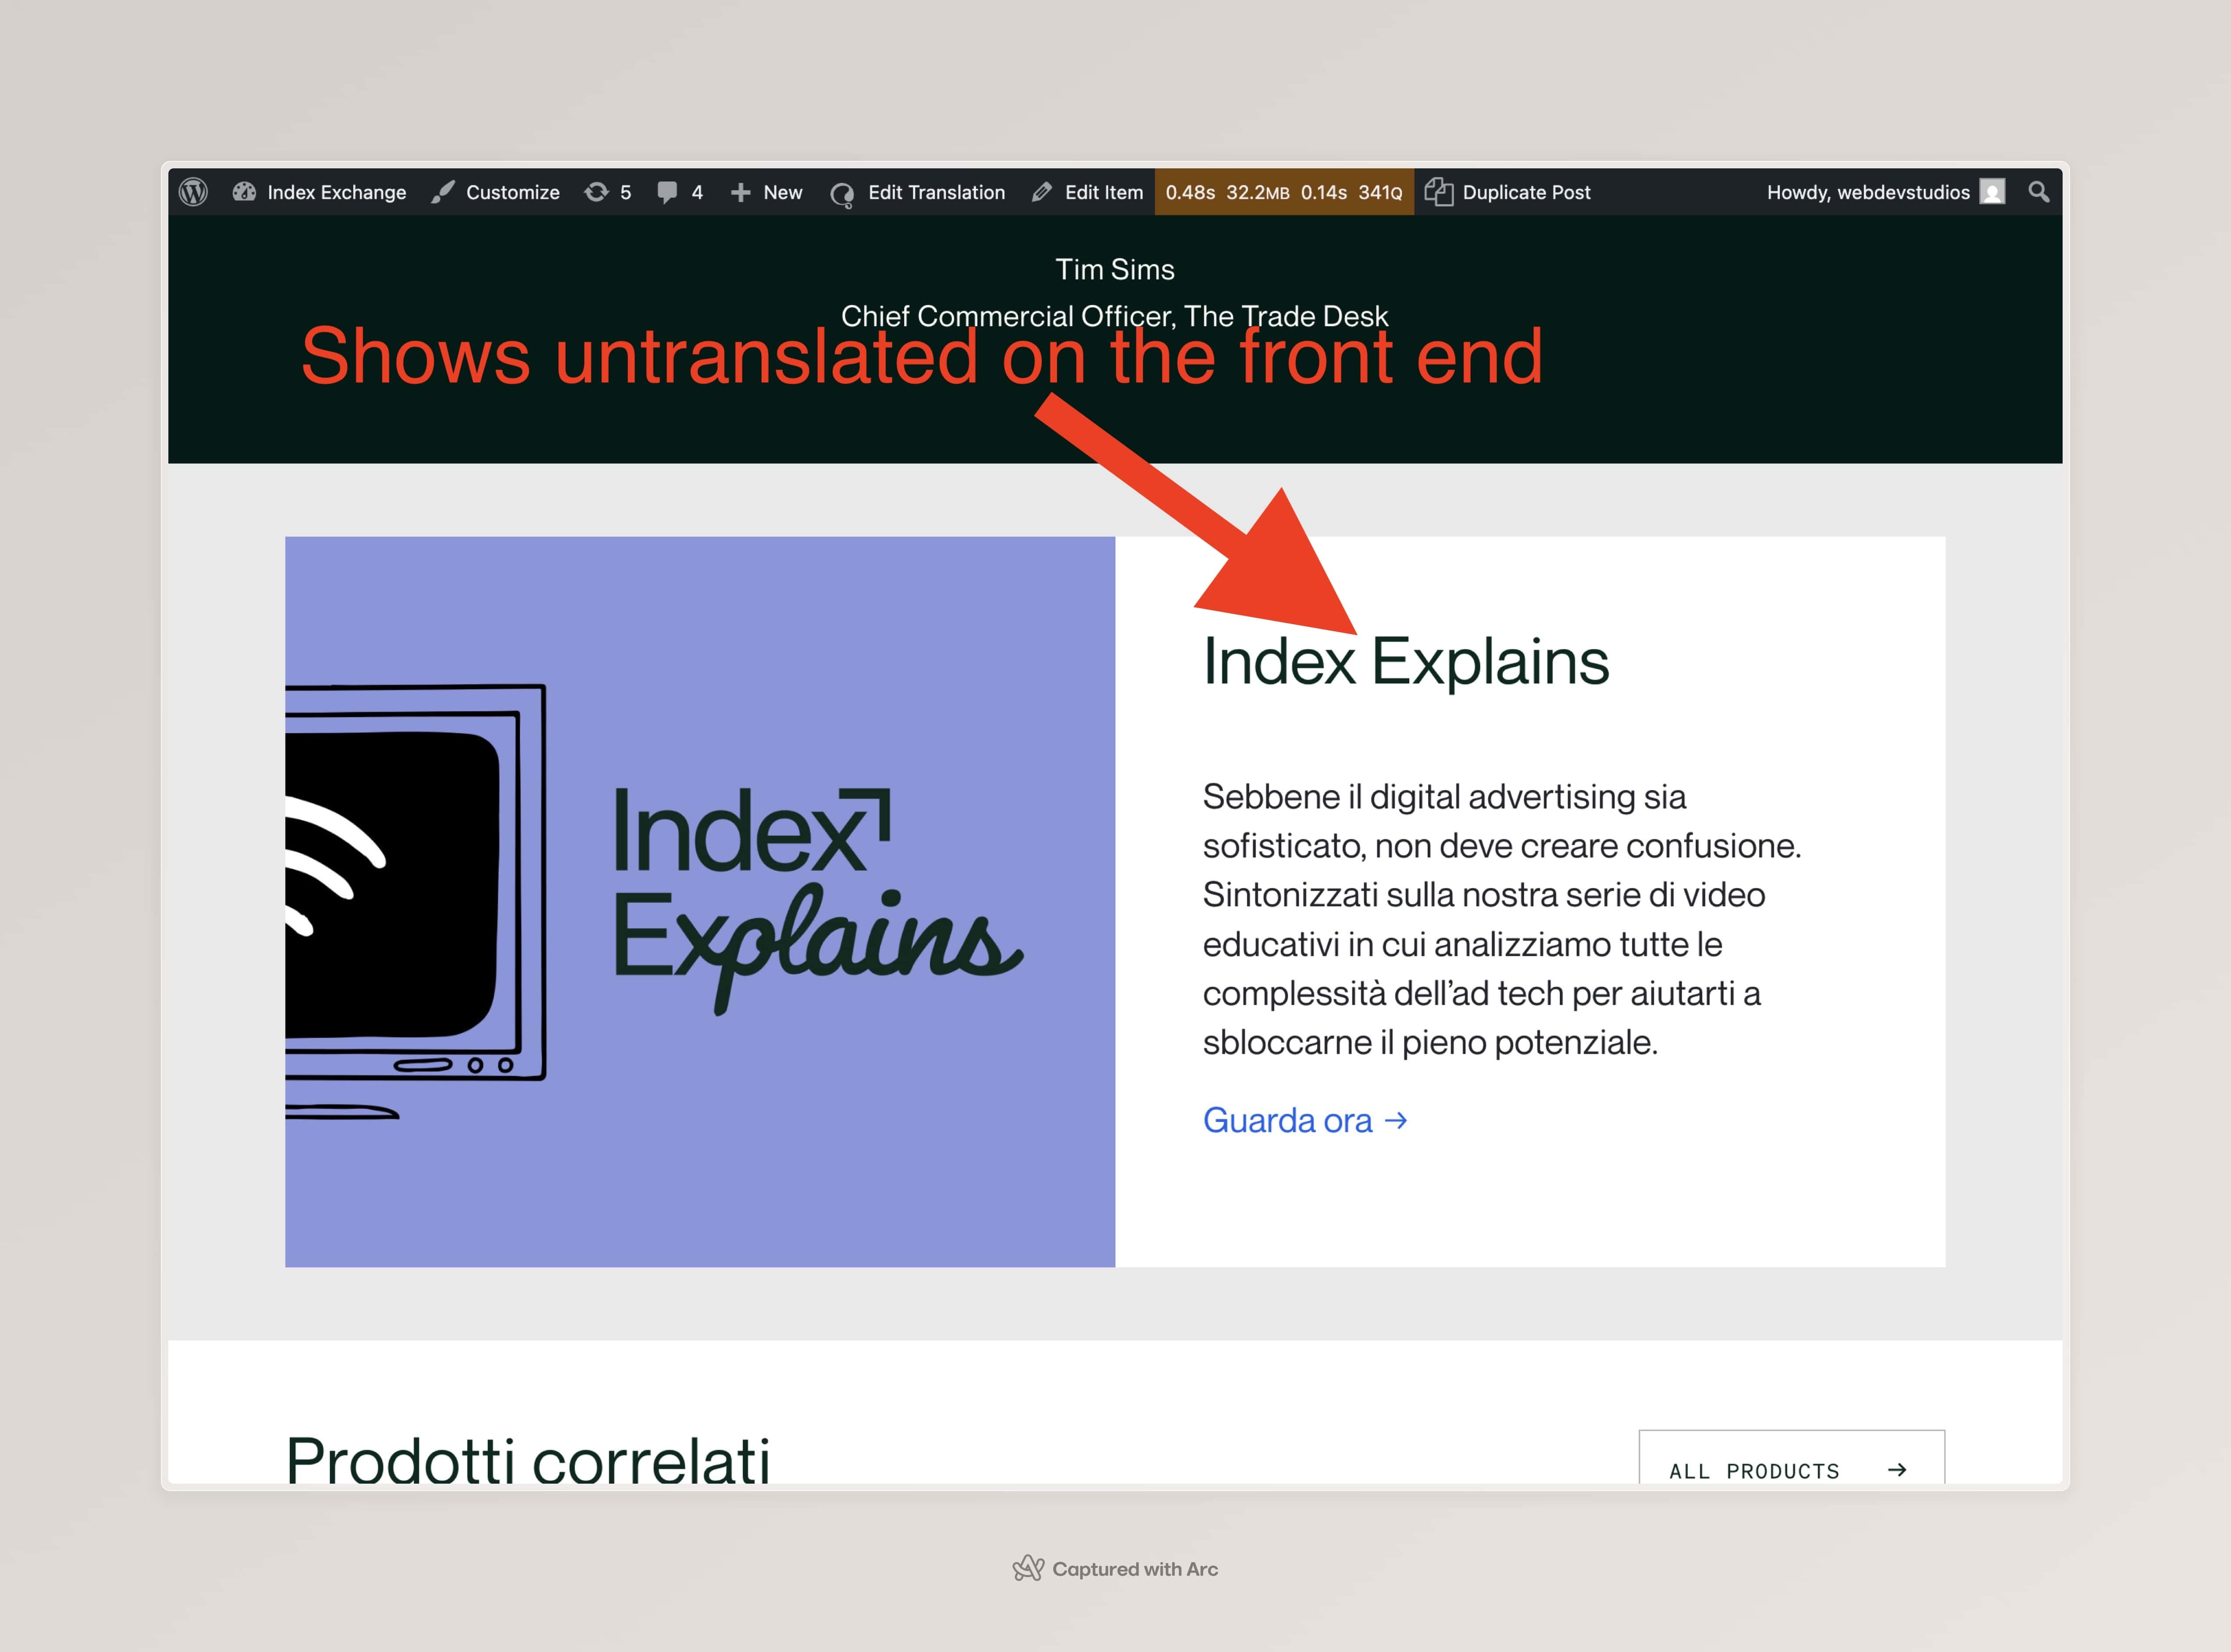The image size is (2231, 1652).
Task: Open the 4 pending comments count
Action: [697, 192]
